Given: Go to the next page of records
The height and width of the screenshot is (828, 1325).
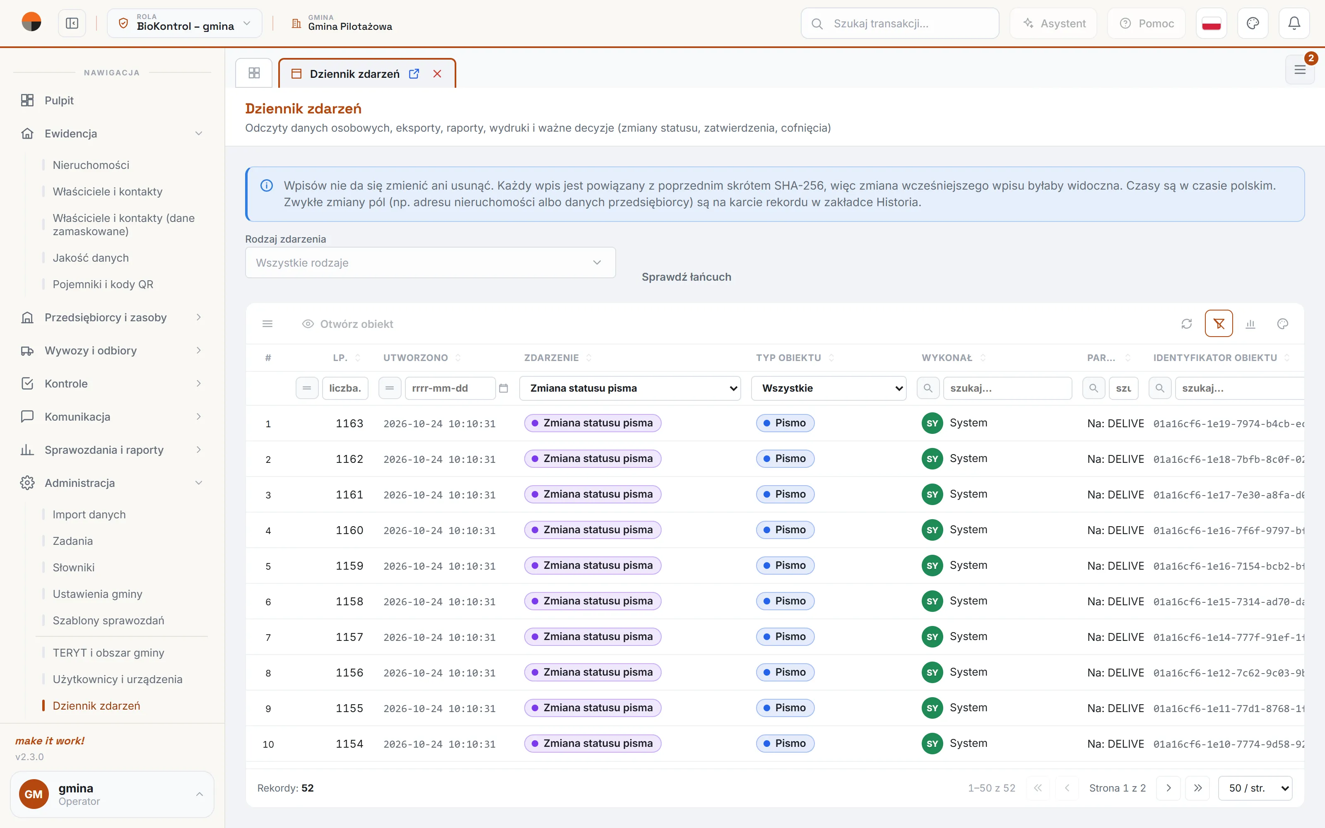Looking at the screenshot, I should 1168,788.
